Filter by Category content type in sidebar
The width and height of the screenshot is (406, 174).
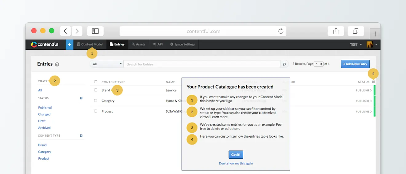point(45,152)
